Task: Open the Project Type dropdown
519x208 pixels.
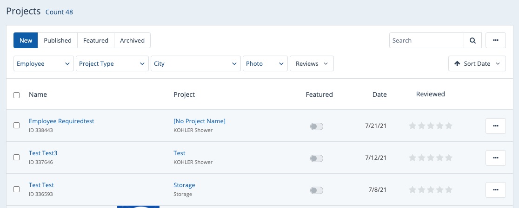Action: pyautogui.click(x=112, y=64)
